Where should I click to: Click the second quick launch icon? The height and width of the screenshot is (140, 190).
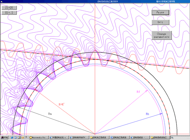click(x=16, y=137)
